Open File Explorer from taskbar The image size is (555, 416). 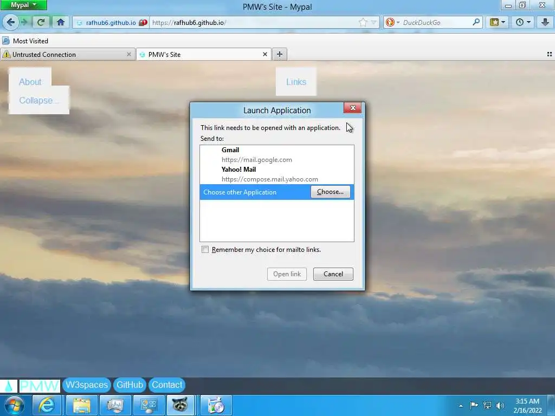(x=81, y=405)
